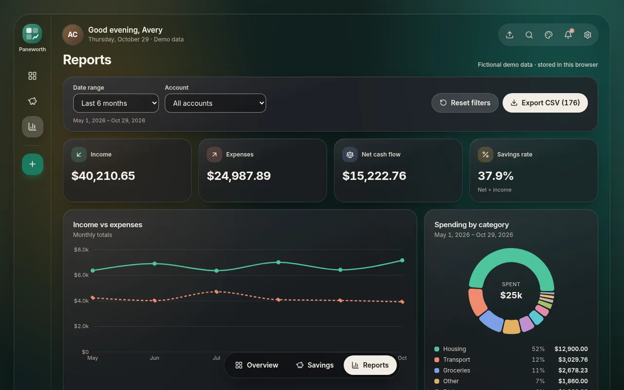Open Savings via the sidebar piggy bank icon
Image resolution: width=624 pixels, height=390 pixels.
click(x=32, y=101)
